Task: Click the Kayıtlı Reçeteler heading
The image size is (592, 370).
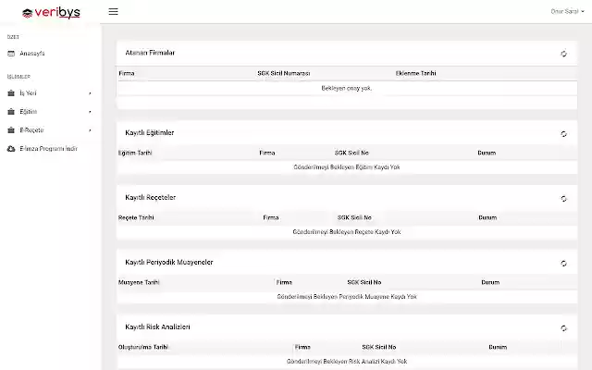Action: [150, 197]
